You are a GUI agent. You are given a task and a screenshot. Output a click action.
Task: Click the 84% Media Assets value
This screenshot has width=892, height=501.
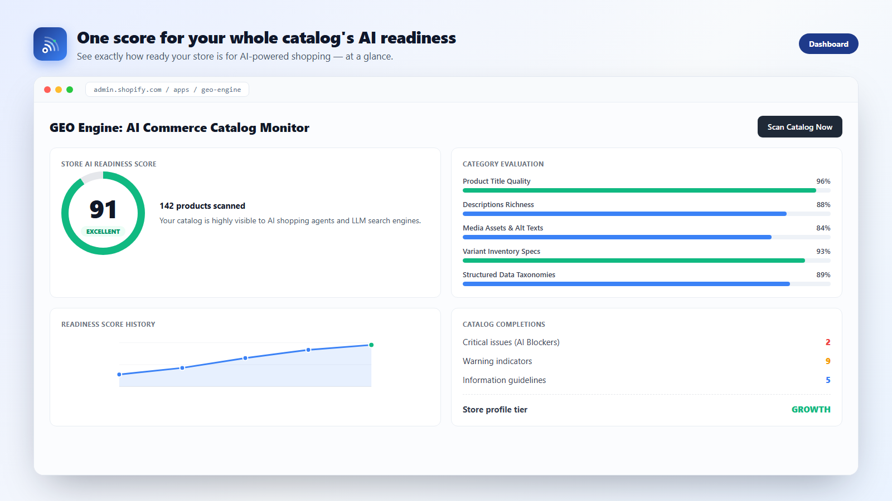tap(823, 228)
